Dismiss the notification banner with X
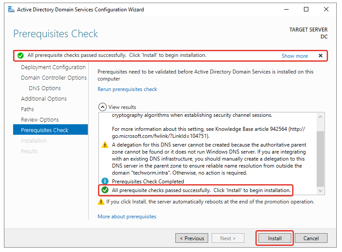Image resolution: width=342 pixels, height=252 pixels. [x=321, y=56]
